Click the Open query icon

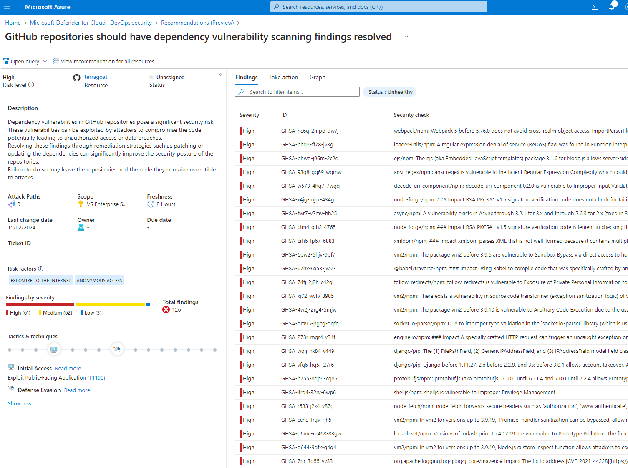pos(6,61)
